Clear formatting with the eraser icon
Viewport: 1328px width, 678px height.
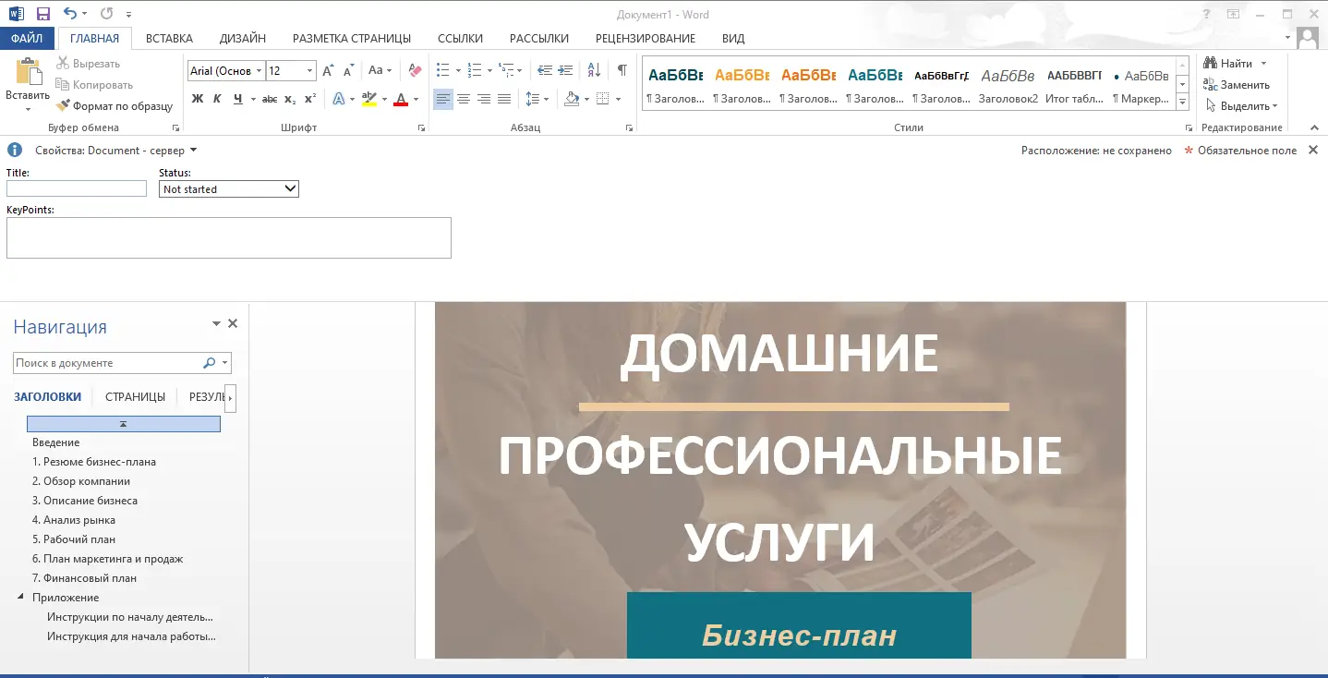coord(414,69)
